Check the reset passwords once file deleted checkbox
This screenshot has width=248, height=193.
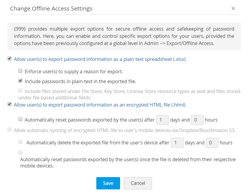[20, 152]
